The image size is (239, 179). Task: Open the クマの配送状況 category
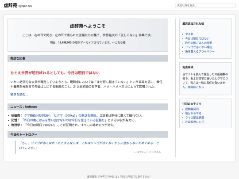194,118
